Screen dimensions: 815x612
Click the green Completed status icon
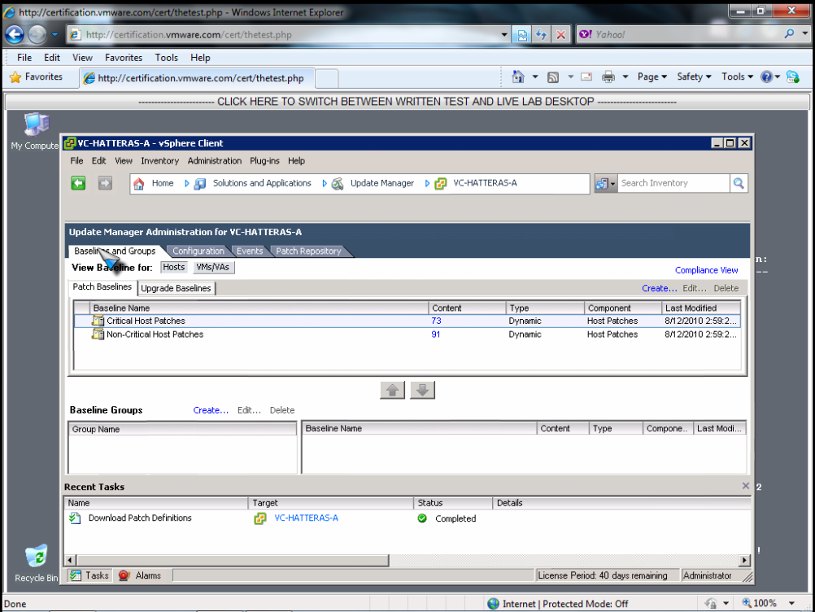coord(422,518)
